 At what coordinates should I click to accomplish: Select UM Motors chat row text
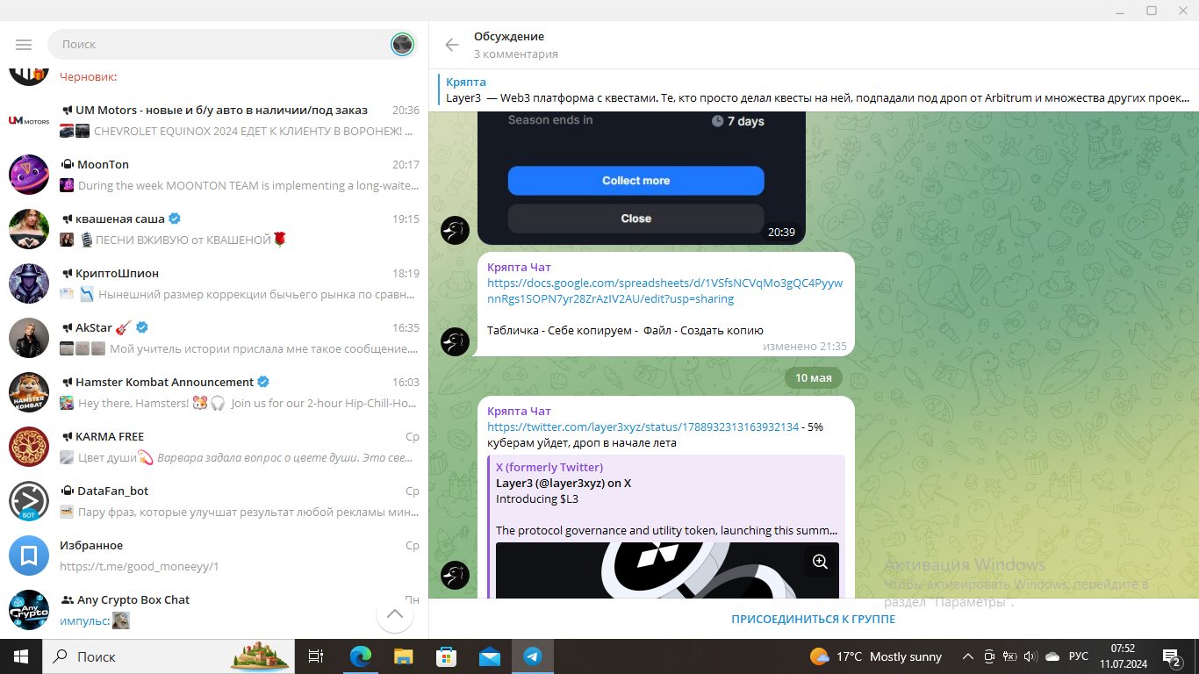[221, 111]
